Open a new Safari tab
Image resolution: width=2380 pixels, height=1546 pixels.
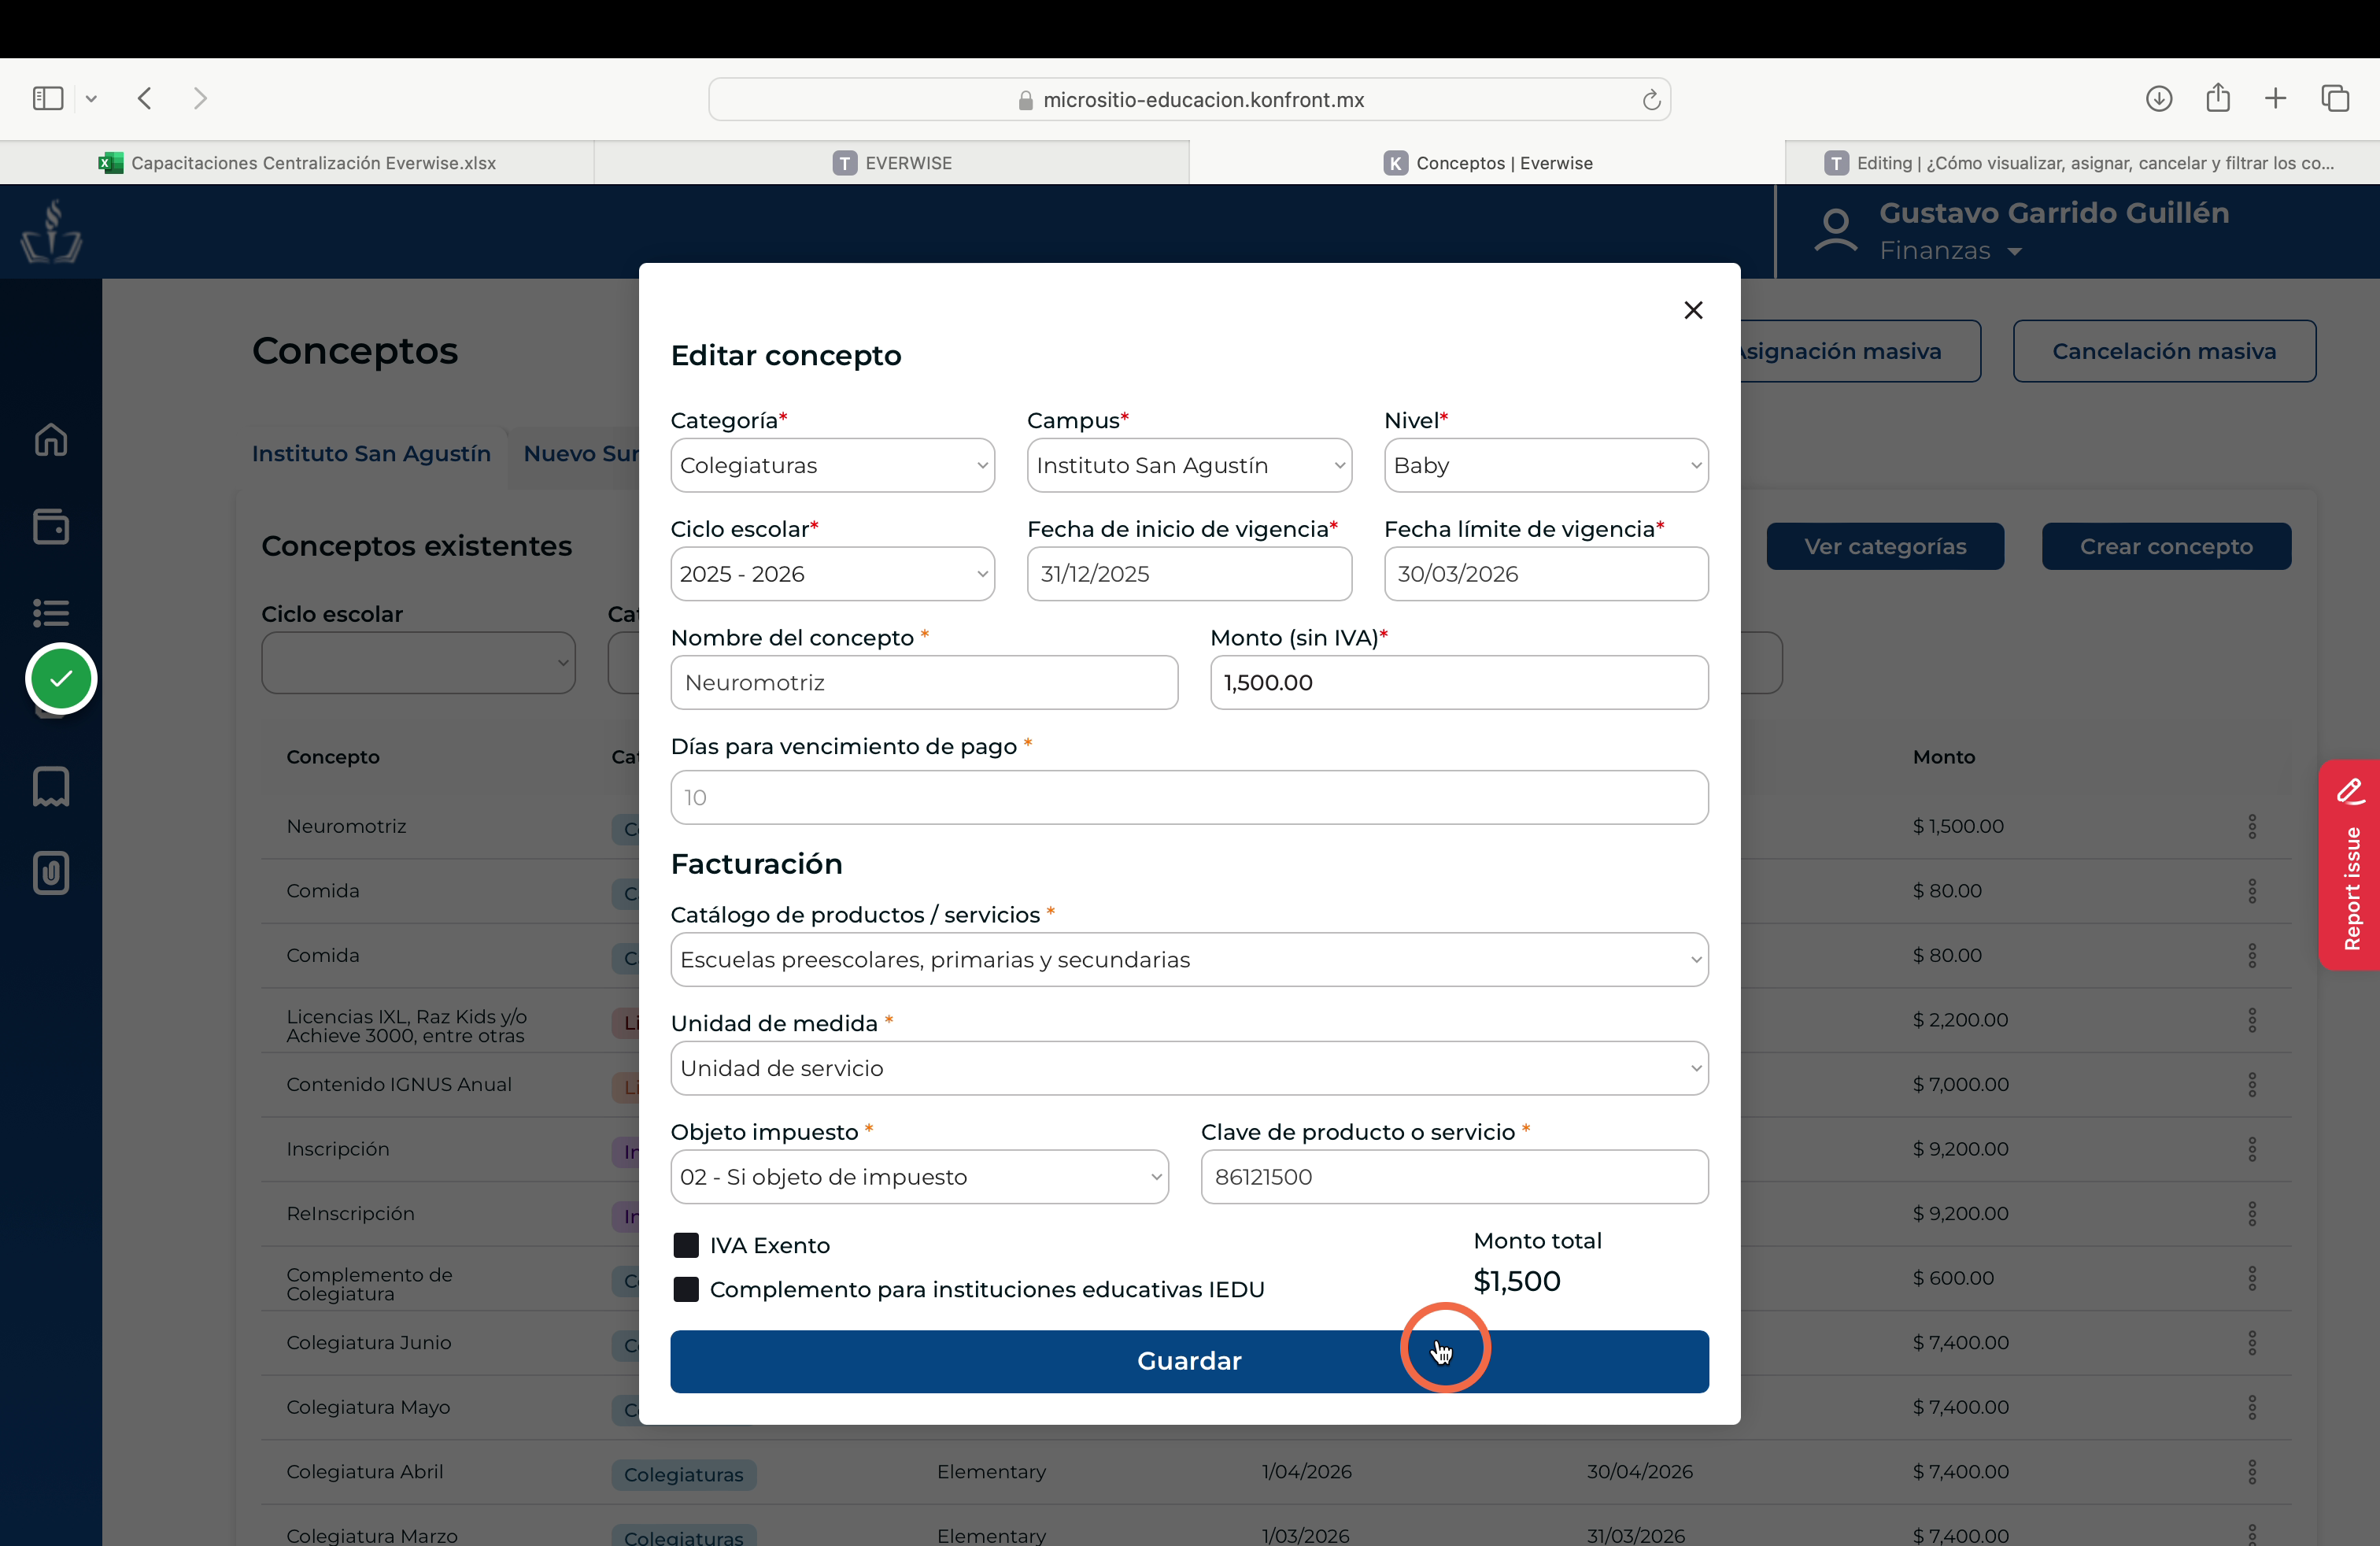2275,98
